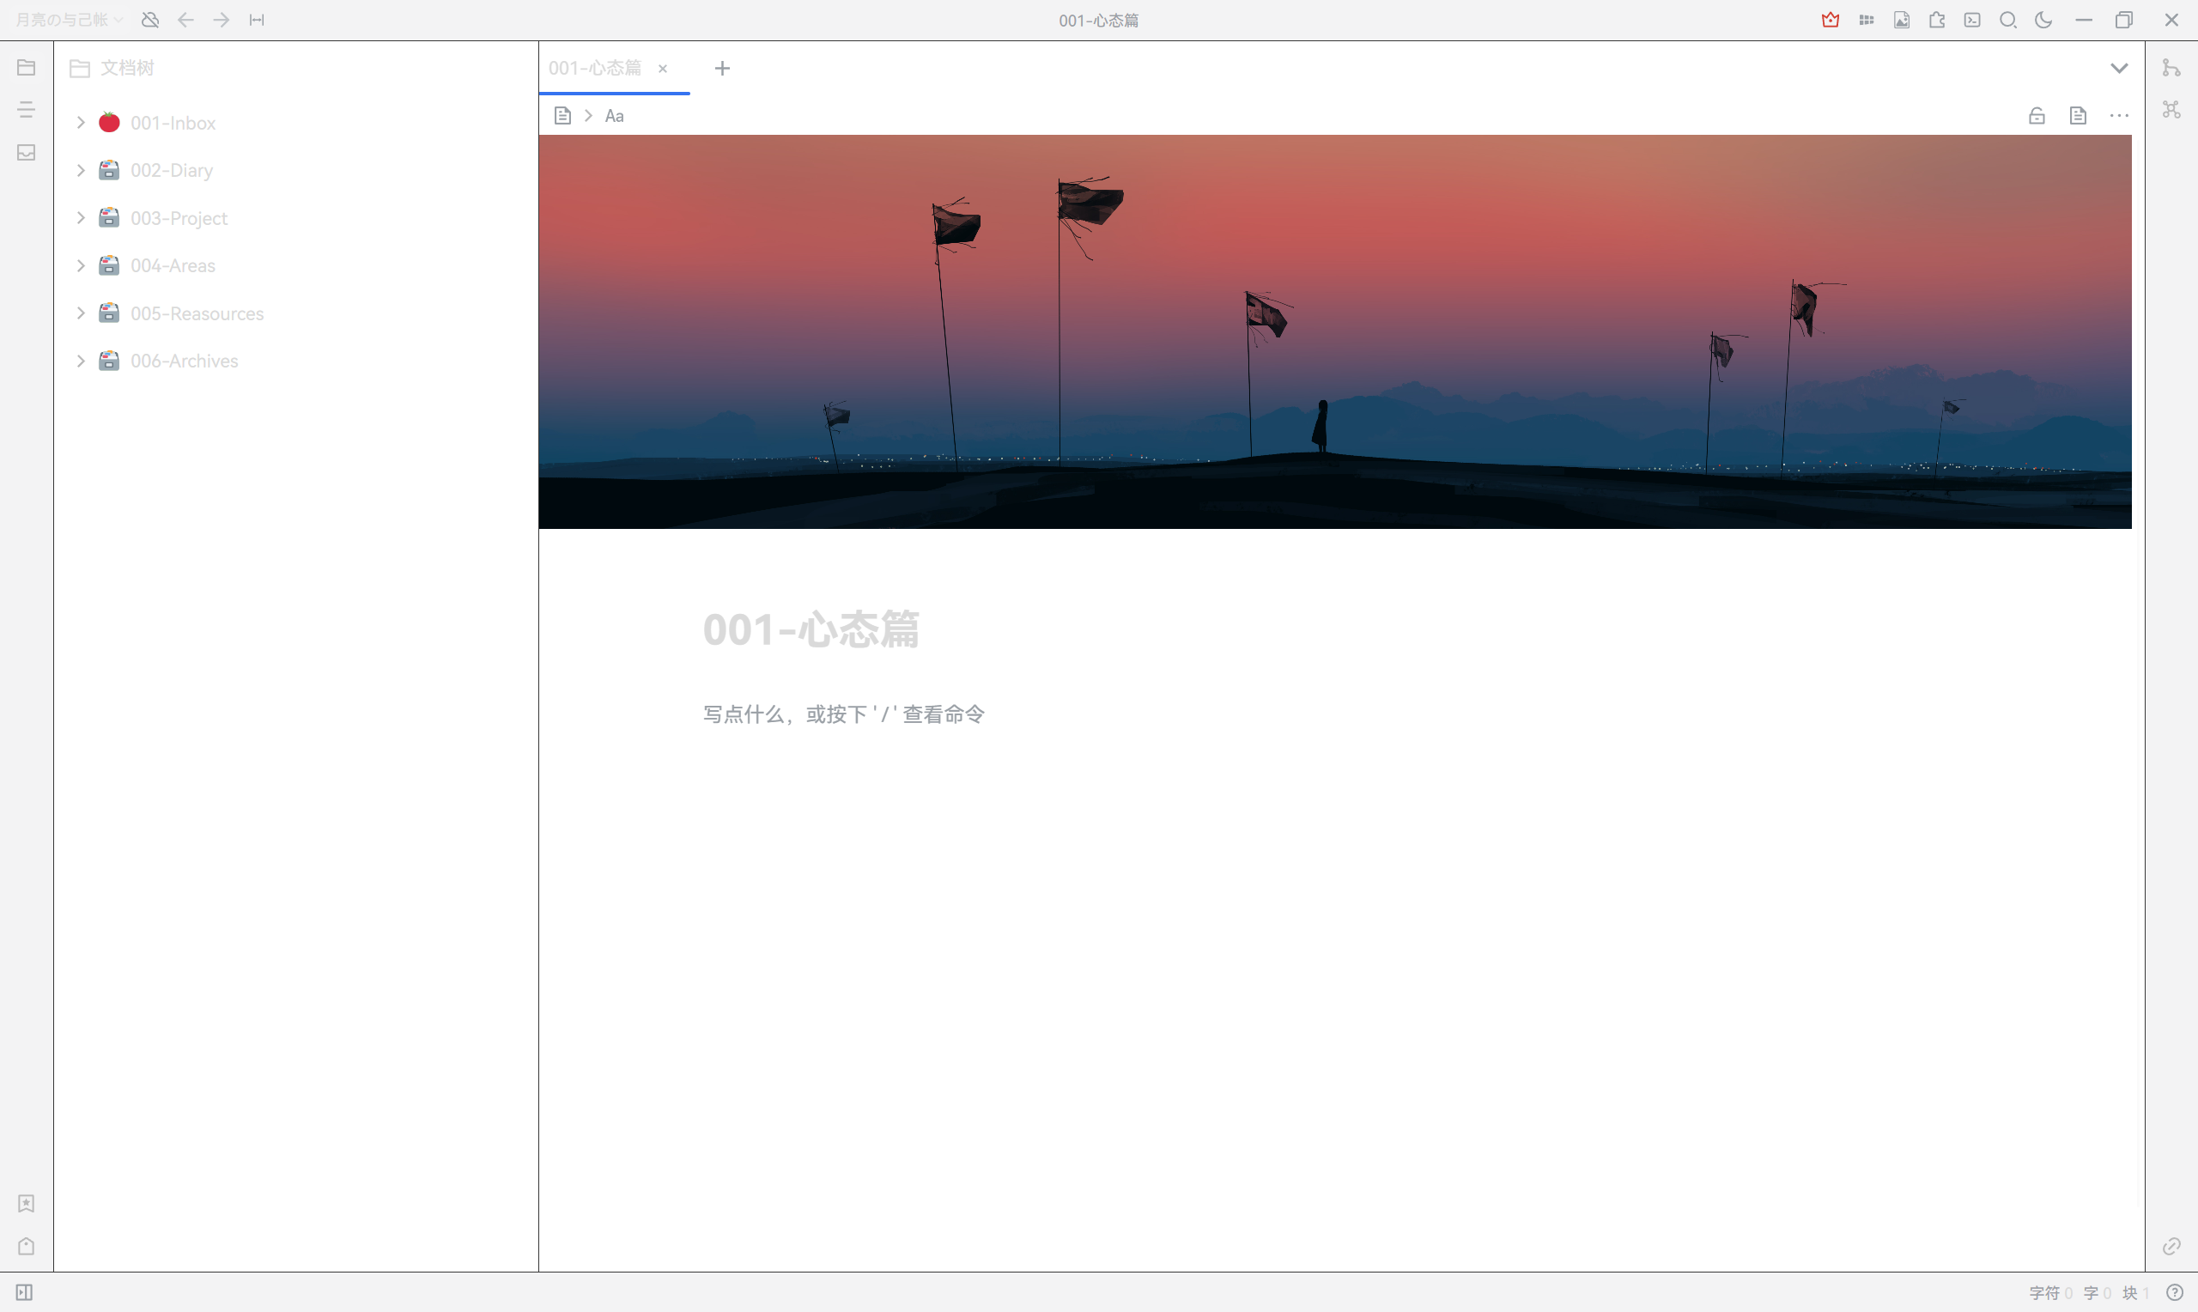Image resolution: width=2198 pixels, height=1312 pixels.
Task: Expand the 003-Project notebook
Action: [x=81, y=218]
